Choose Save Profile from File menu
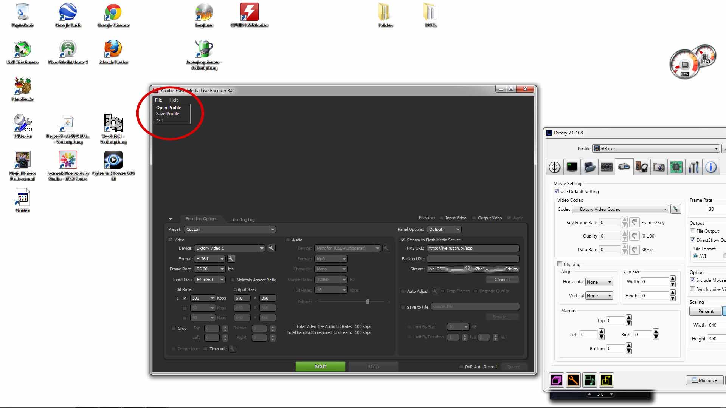 tap(168, 114)
